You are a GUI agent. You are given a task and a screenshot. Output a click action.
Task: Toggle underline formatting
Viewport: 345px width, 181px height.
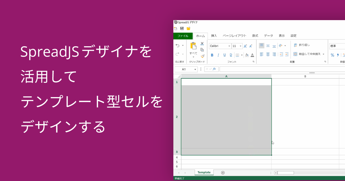tap(224, 55)
